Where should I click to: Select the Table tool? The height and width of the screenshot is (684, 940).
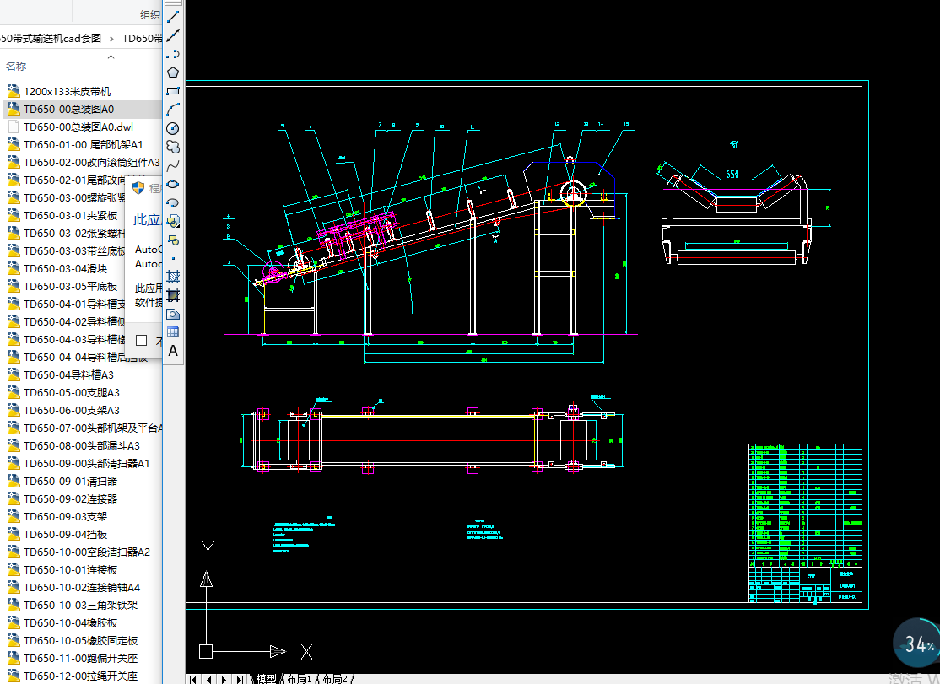click(173, 332)
